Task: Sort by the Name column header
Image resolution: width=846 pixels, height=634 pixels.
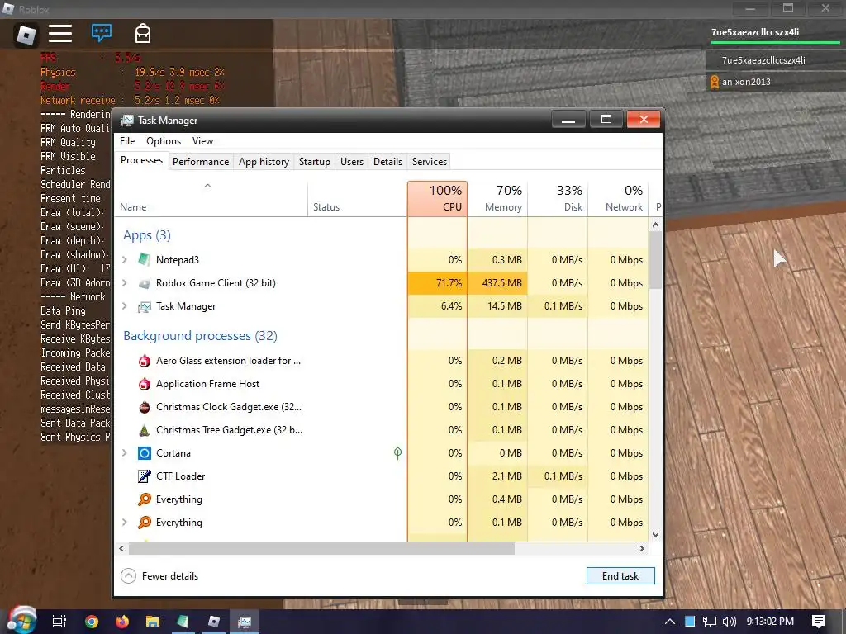Action: click(x=211, y=198)
